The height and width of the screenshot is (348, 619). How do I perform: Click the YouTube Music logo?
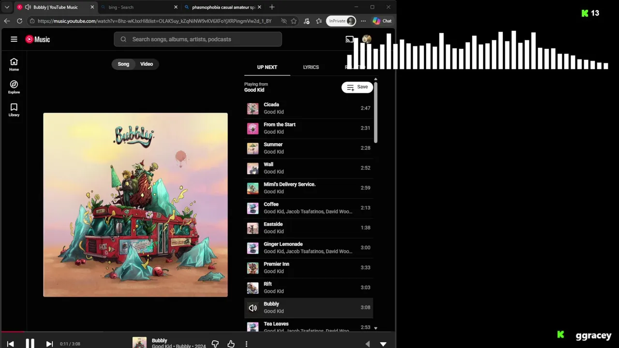click(x=38, y=39)
